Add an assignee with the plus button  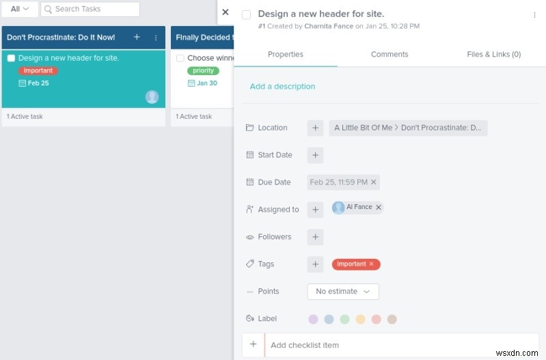315,210
